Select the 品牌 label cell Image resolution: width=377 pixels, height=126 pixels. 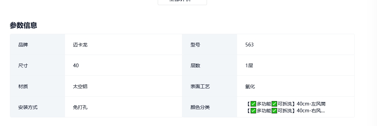[38, 45]
